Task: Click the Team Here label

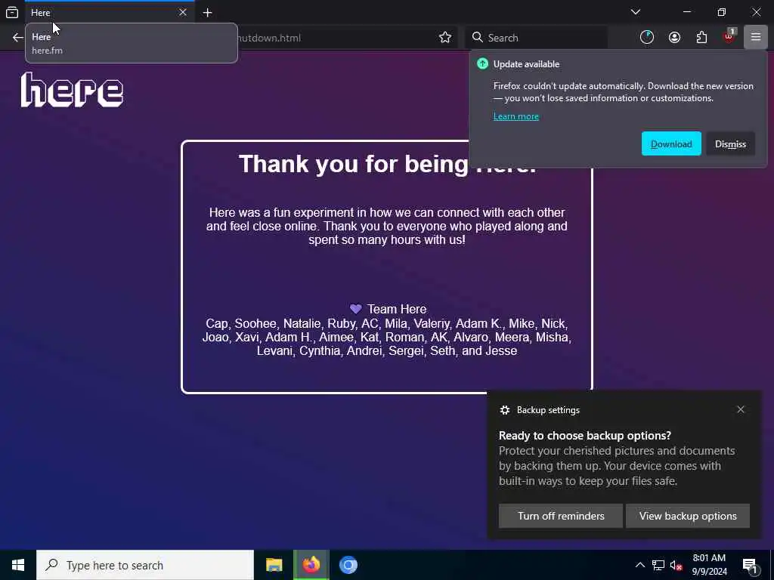Action: pos(396,309)
